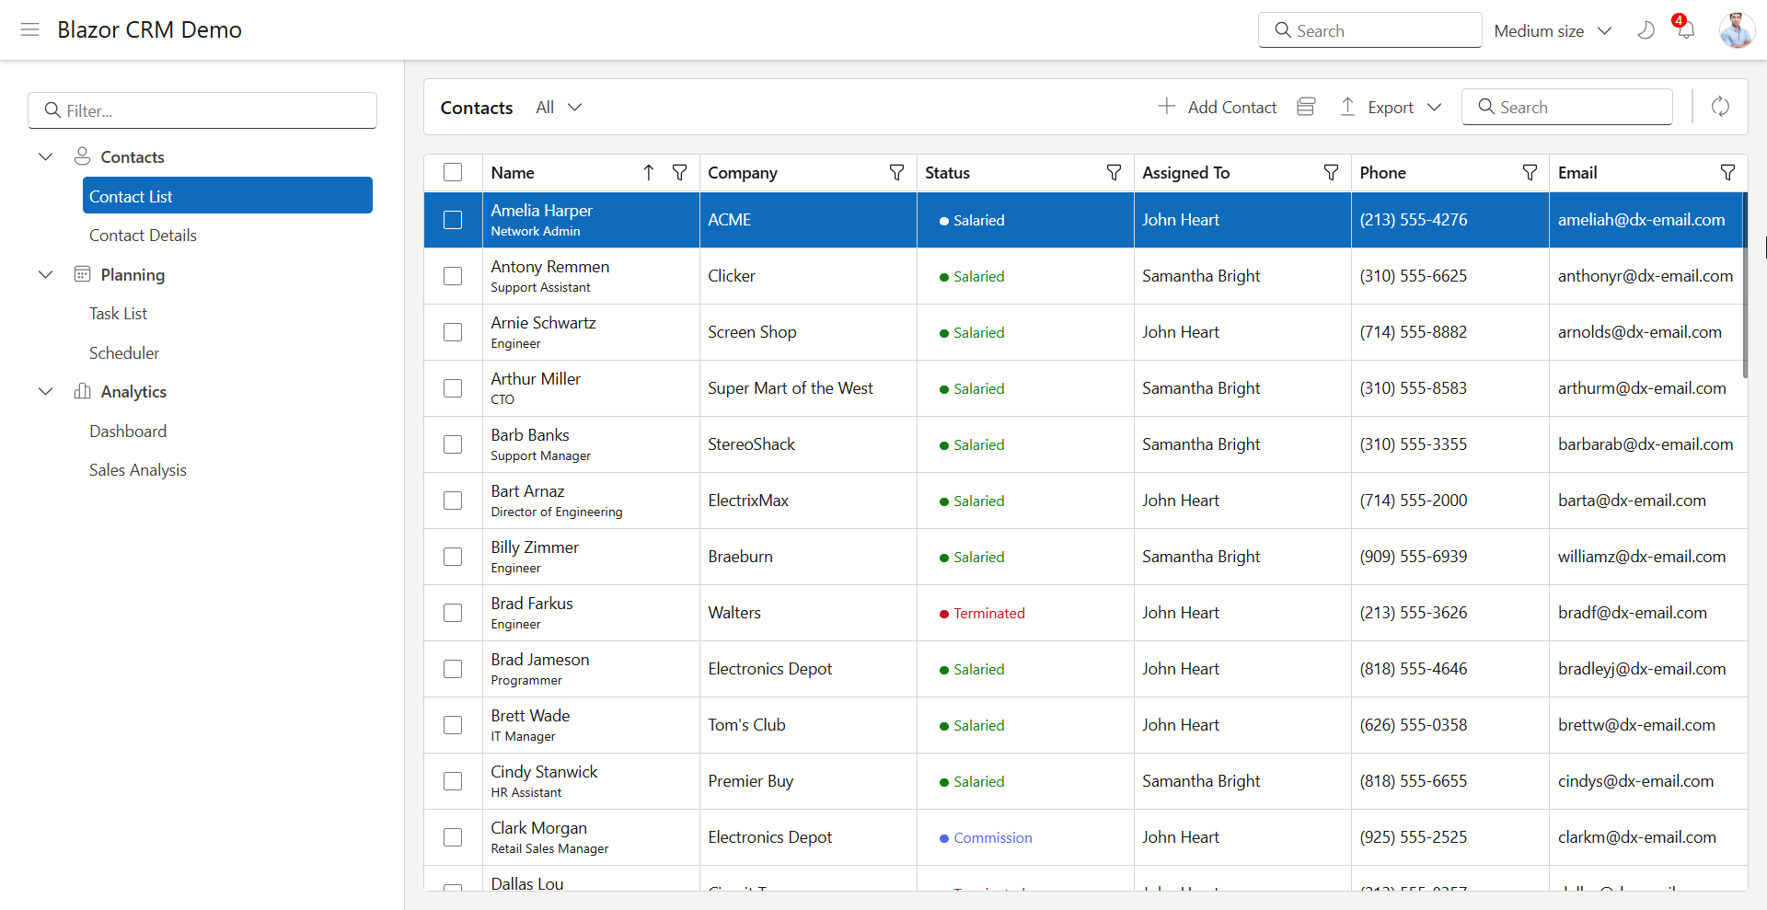
Task: Open the app navigation hamburger menu
Action: [29, 29]
